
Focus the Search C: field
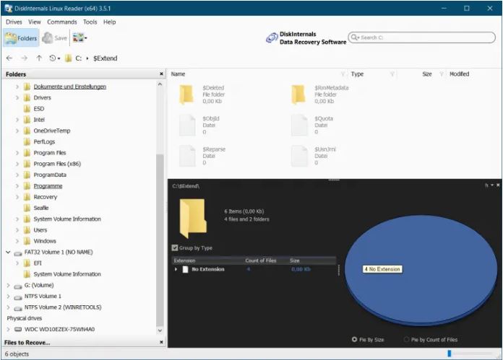pyautogui.click(x=421, y=38)
